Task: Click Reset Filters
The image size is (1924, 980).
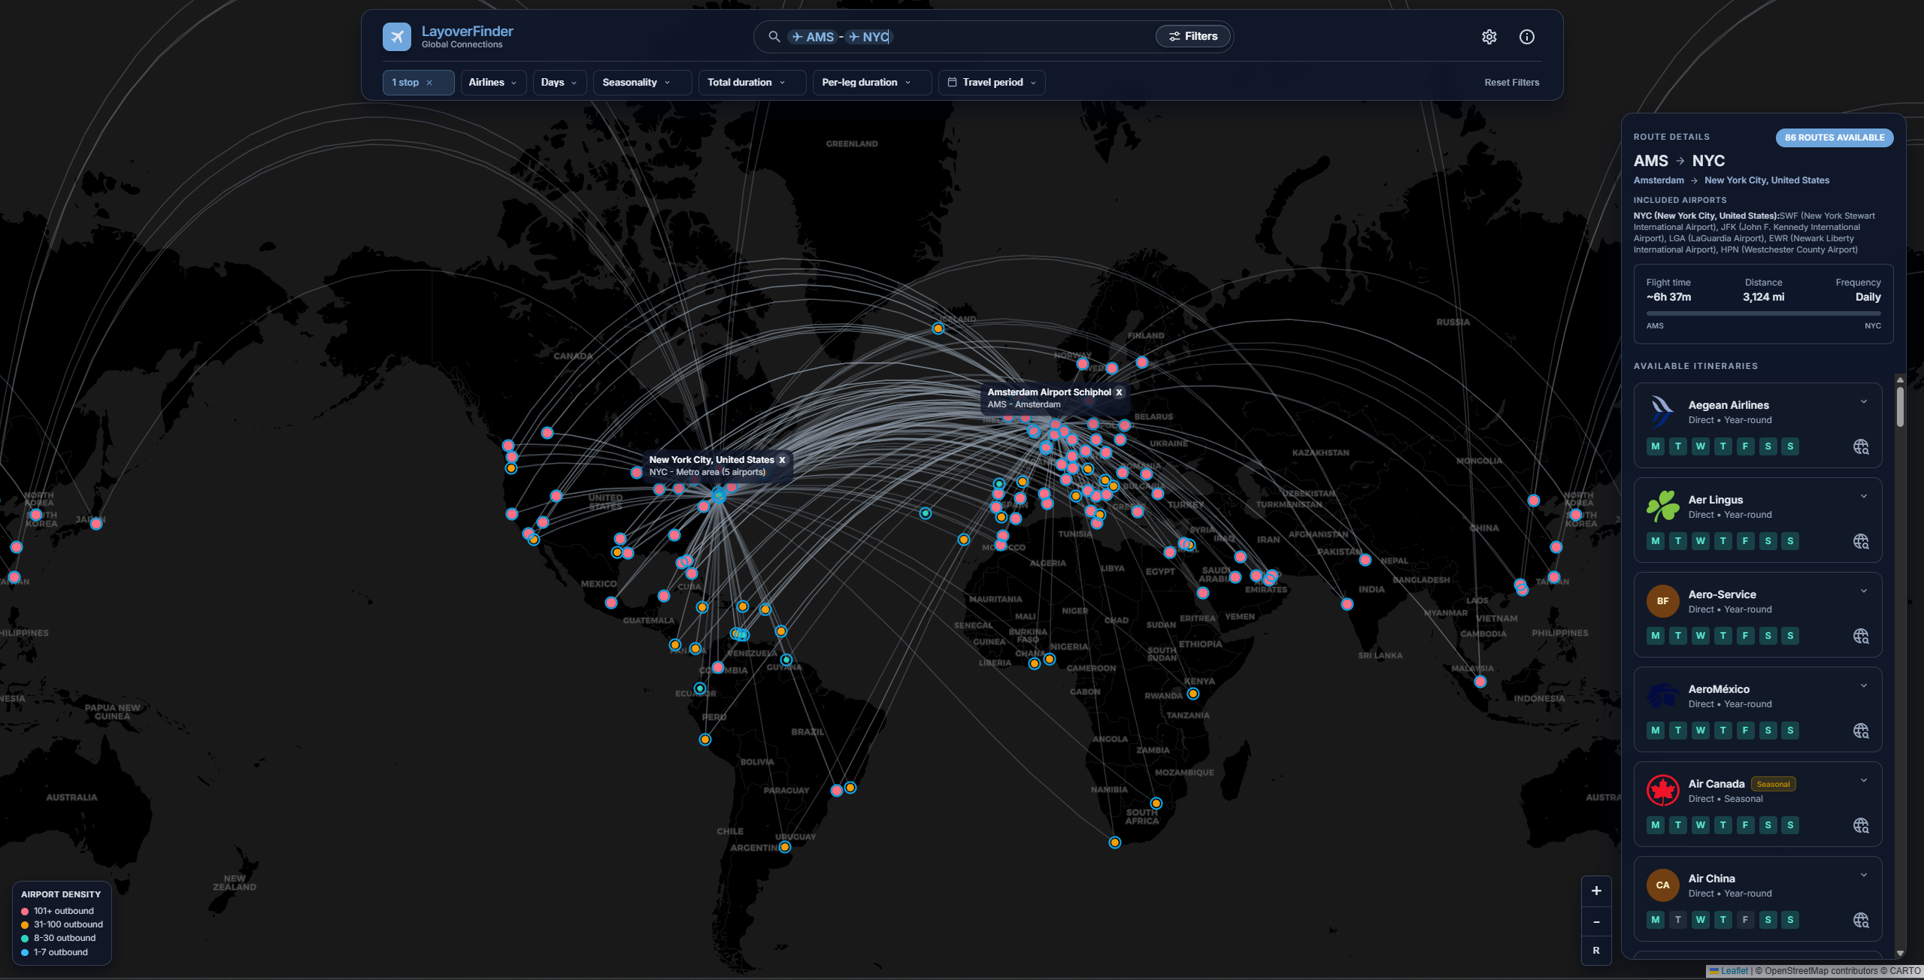Action: click(1511, 82)
